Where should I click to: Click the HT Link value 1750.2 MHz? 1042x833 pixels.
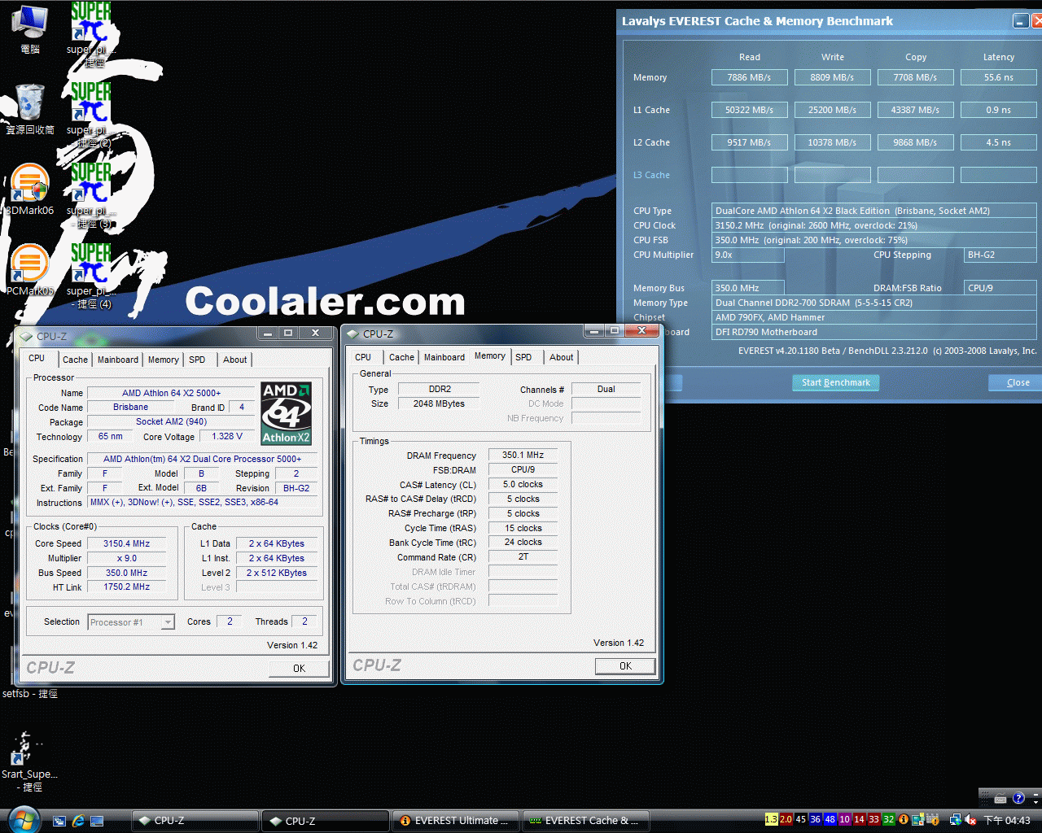point(127,587)
